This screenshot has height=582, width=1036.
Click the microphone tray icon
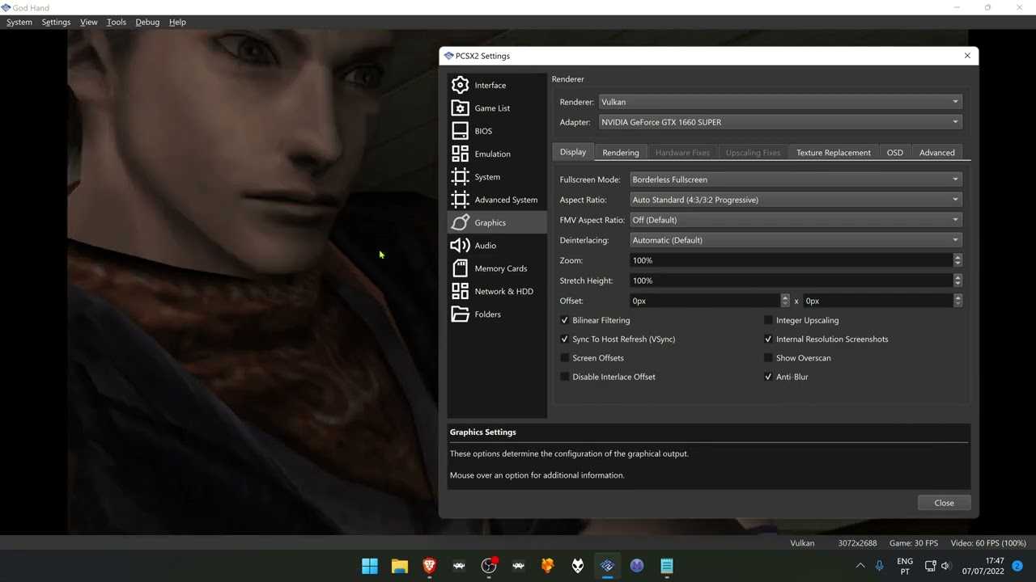coord(880,566)
